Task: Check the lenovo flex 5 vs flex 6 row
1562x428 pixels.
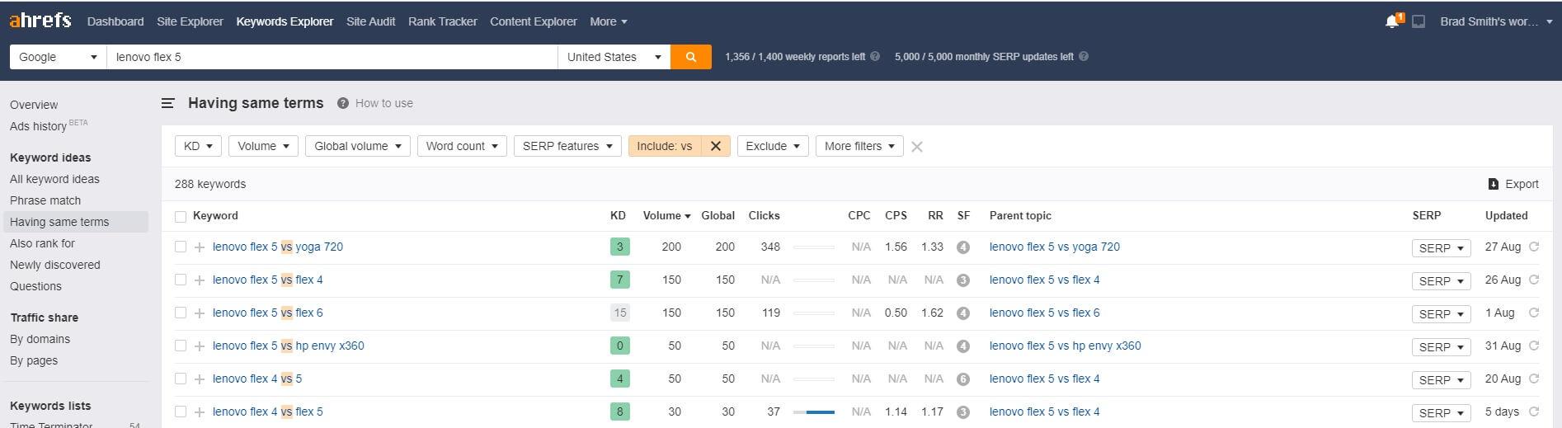Action: [x=181, y=313]
